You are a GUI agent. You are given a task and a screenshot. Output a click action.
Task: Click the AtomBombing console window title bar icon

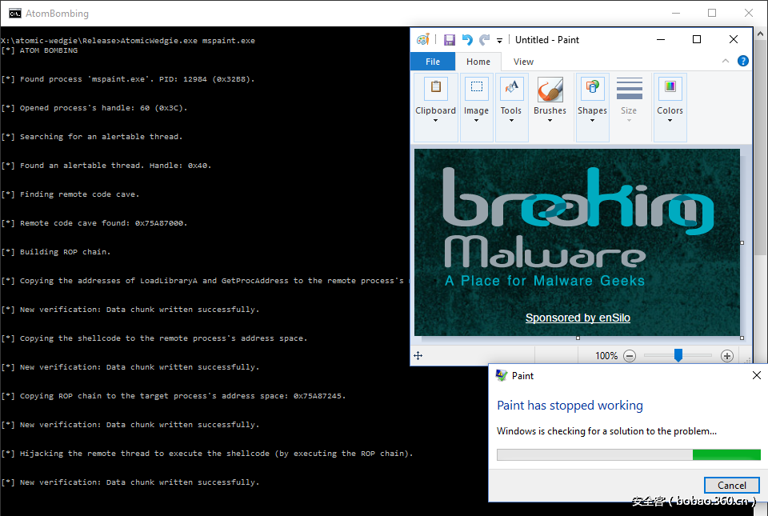coord(14,13)
